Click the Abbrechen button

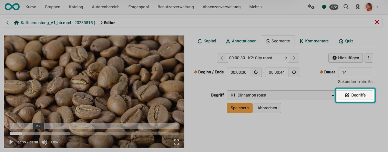(267, 108)
